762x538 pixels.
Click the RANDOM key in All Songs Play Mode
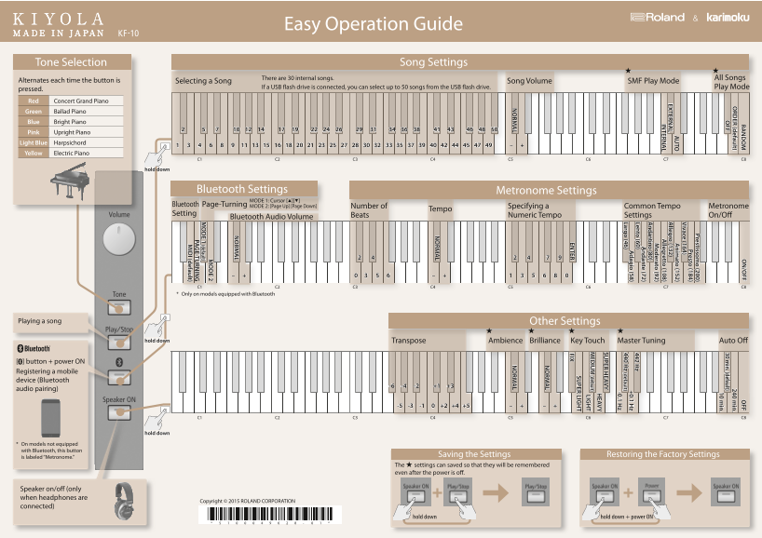tap(743, 124)
